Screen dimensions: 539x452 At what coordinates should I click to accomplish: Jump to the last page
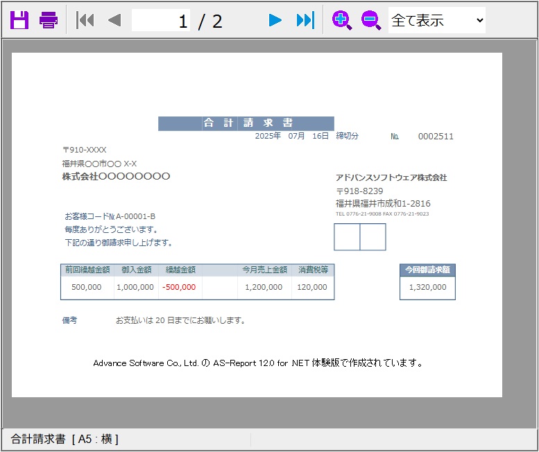(305, 20)
